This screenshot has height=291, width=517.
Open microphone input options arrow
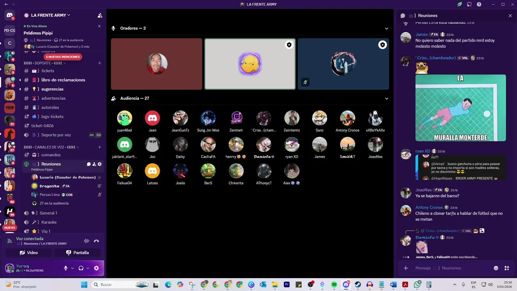(72, 268)
